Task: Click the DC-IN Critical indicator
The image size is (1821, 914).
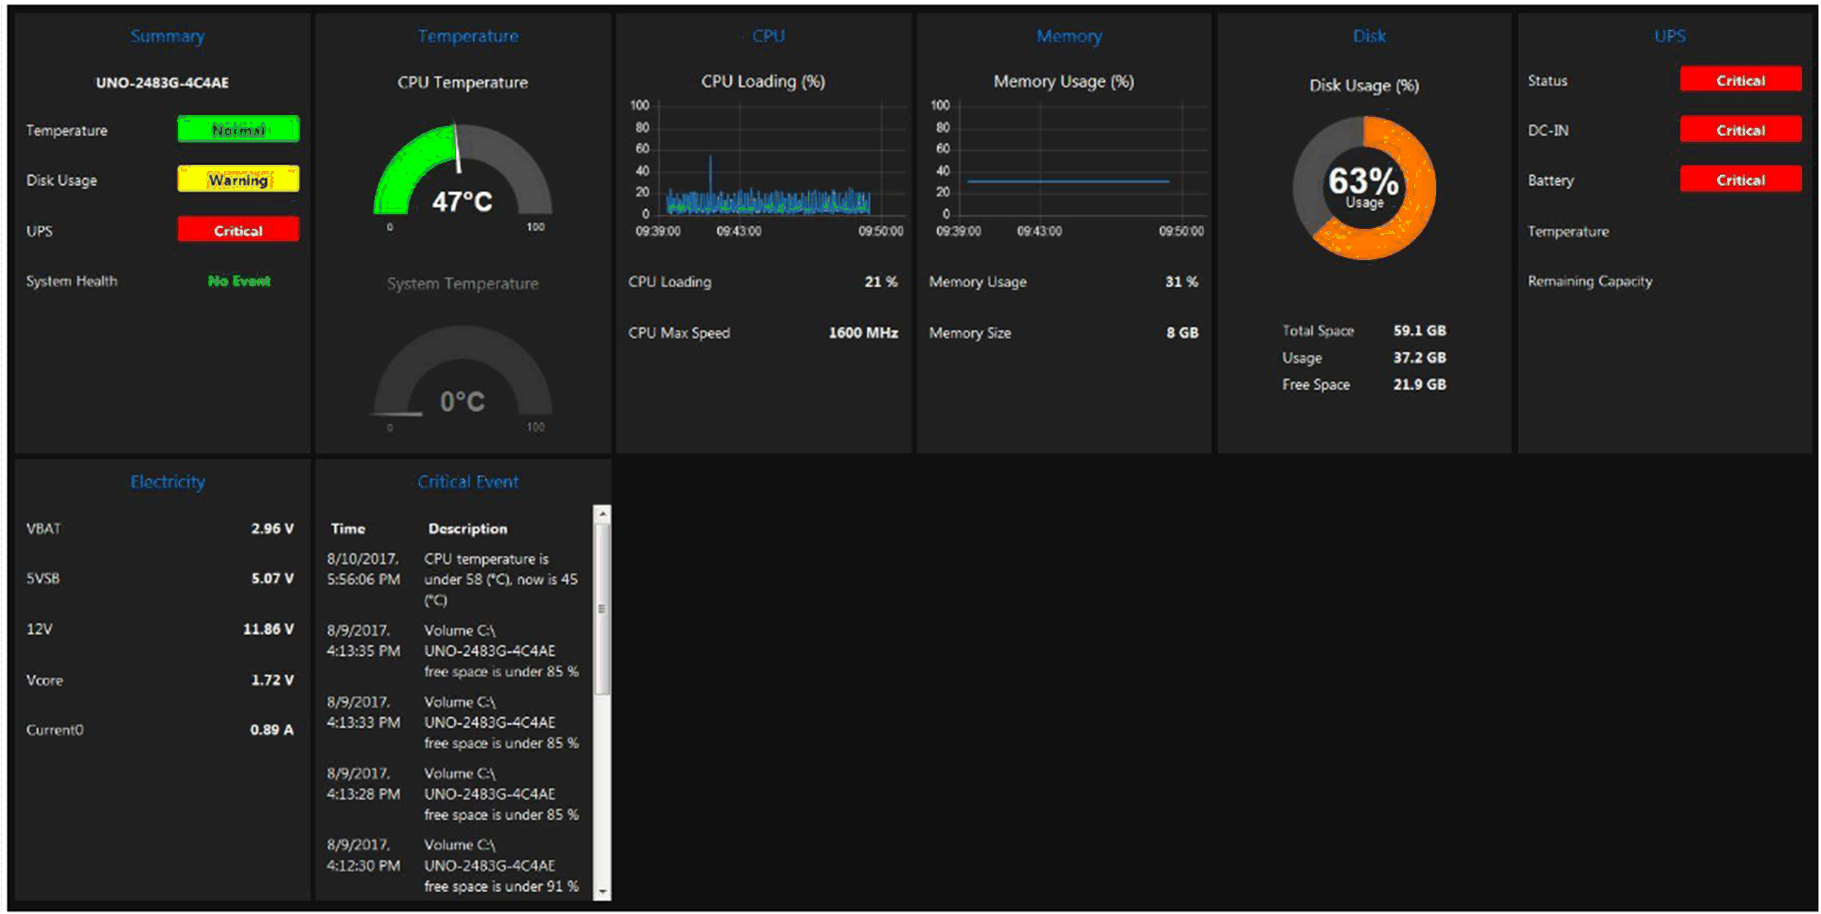Action: pos(1740,130)
